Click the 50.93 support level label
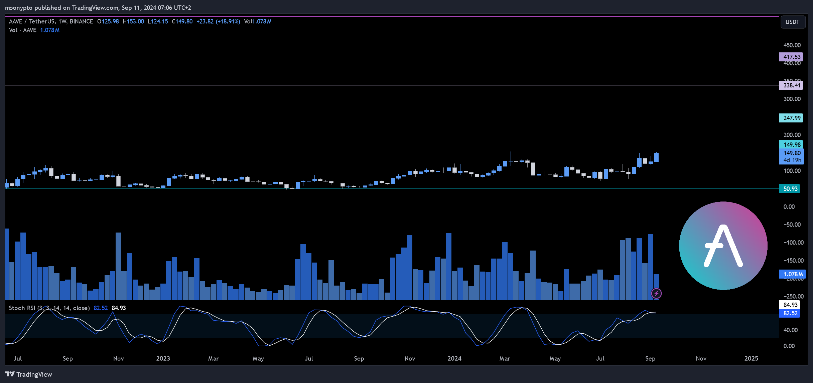 click(789, 189)
